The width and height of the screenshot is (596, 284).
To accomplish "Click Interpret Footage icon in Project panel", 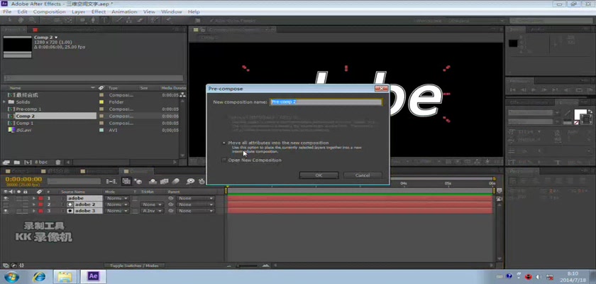I will 6,162.
